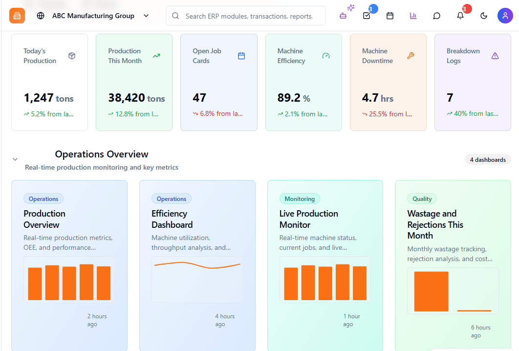519x351 pixels.
Task: Collapse the Operations Overview section
Action: point(15,159)
